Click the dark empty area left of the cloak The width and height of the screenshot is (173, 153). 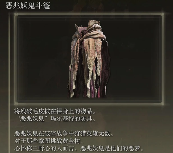click(42, 59)
